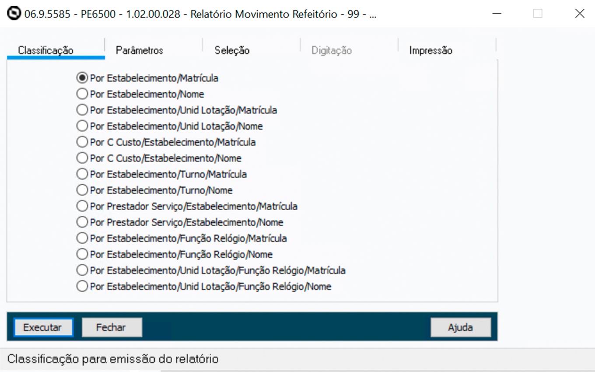
Task: Switch to the Parâmetros tab
Action: click(x=140, y=50)
